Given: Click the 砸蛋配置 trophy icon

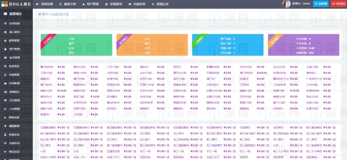Looking at the screenshot, I should pyautogui.click(x=5, y=126).
